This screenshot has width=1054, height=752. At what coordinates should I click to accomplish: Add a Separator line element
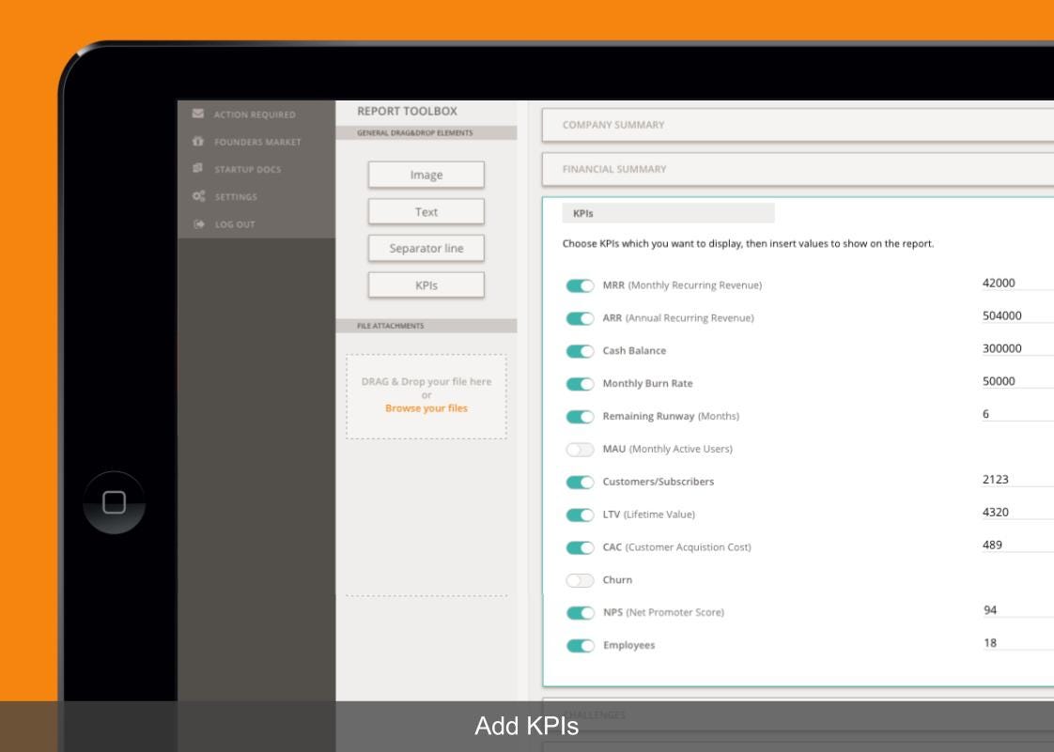tap(426, 248)
